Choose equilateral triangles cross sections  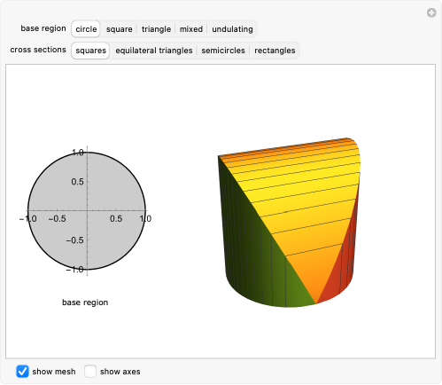(154, 51)
